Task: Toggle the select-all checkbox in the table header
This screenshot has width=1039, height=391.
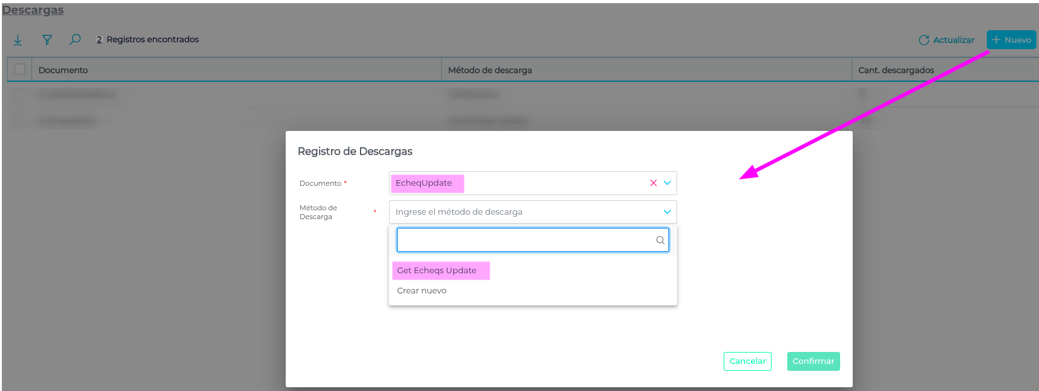Action: (x=20, y=69)
